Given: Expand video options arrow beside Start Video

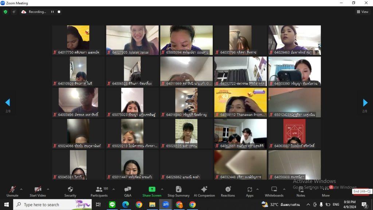Looking at the screenshot, I should click(48, 190).
